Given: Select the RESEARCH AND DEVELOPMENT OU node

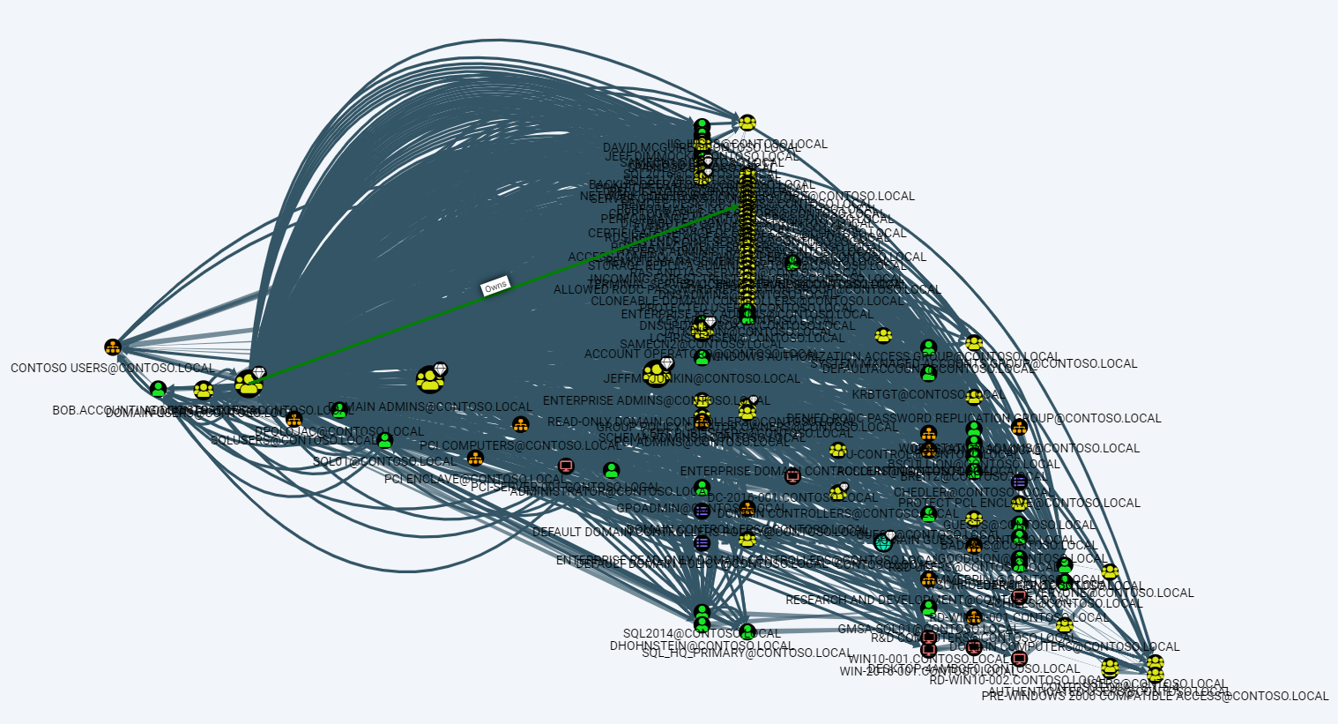Looking at the screenshot, I should (x=928, y=579).
